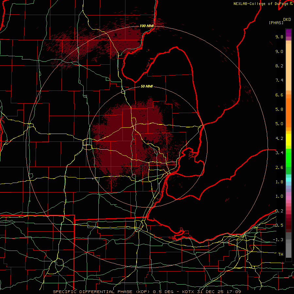294x294 pixels.
Task: Click the DKD legend heading
Action: coord(287,20)
